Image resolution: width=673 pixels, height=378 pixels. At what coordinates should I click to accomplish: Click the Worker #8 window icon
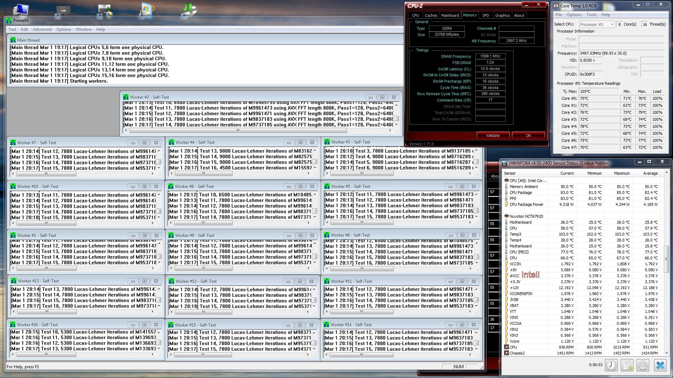pos(171,186)
